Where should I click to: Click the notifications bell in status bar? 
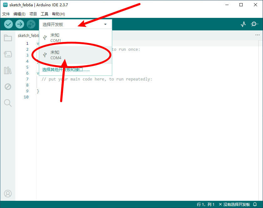[255, 204]
